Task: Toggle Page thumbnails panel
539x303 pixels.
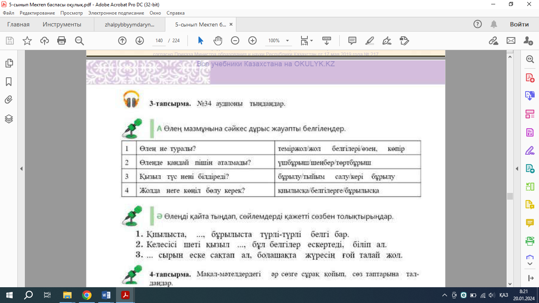Action: pyautogui.click(x=9, y=63)
